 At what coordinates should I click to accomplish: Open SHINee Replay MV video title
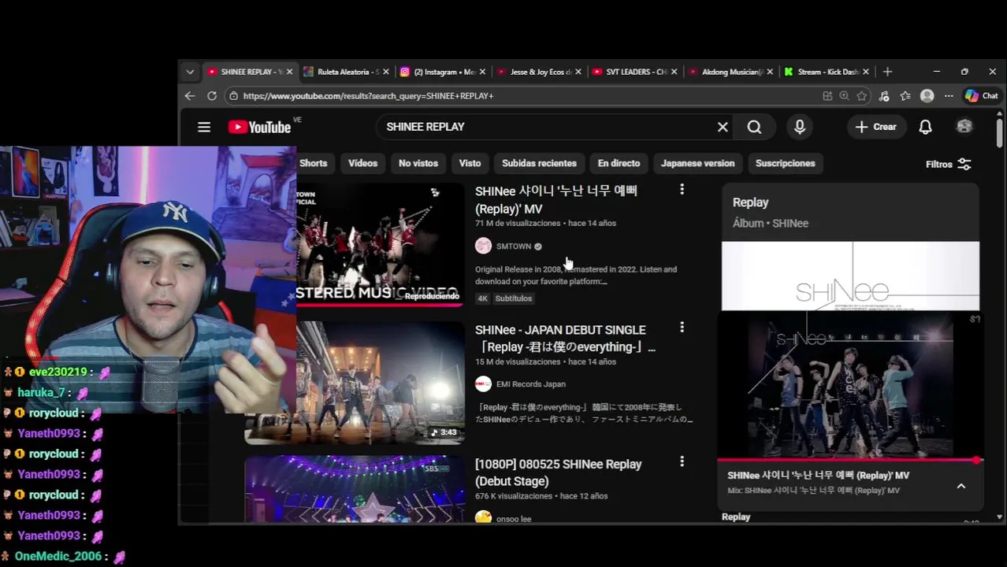tap(556, 199)
